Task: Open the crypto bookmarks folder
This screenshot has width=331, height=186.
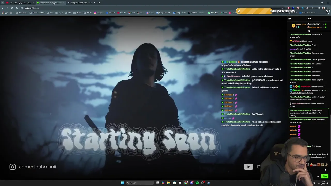Action: pyautogui.click(x=59, y=13)
